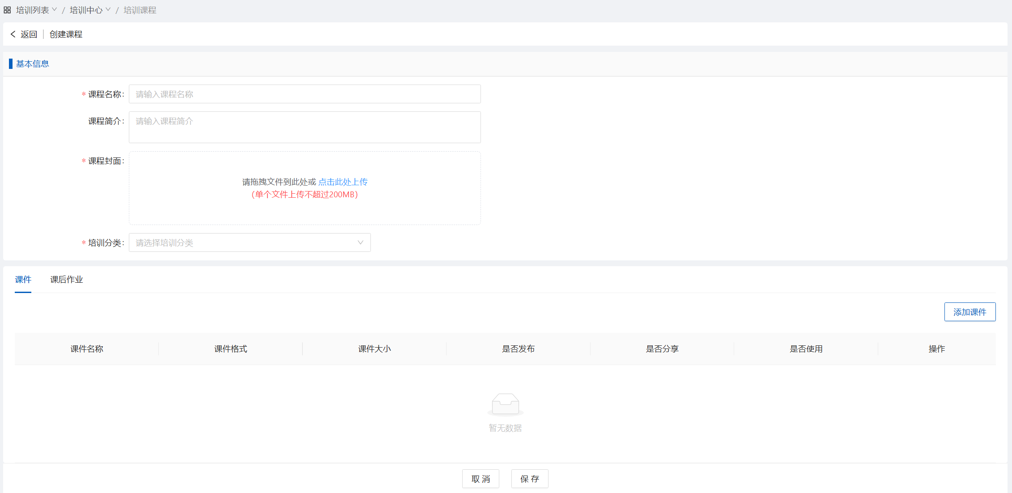The width and height of the screenshot is (1012, 493).
Task: Open the 培训分类 select dropdown
Action: coord(250,242)
